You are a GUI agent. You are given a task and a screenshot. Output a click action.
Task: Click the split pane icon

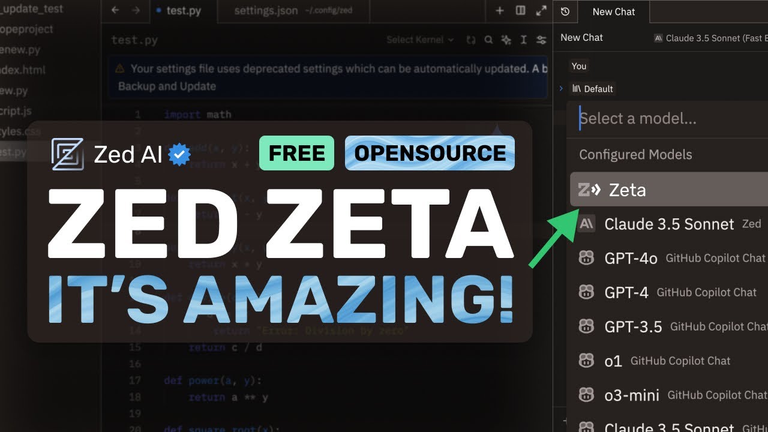pos(520,10)
